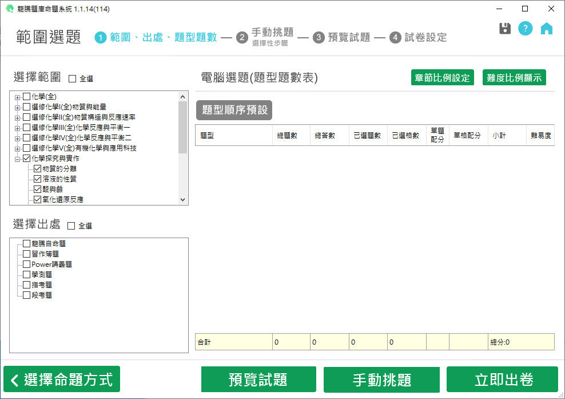Go to home via house icon
The width and height of the screenshot is (565, 399).
[547, 29]
